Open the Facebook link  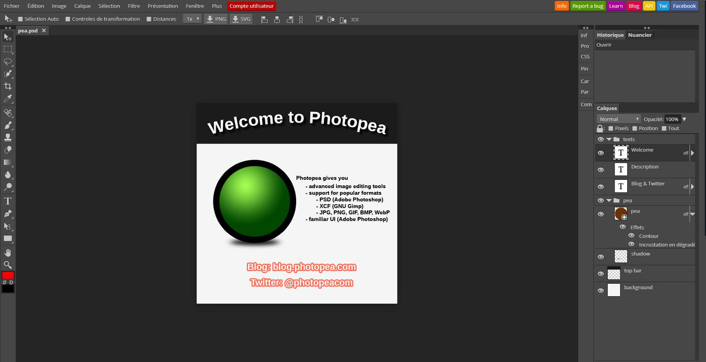(684, 6)
